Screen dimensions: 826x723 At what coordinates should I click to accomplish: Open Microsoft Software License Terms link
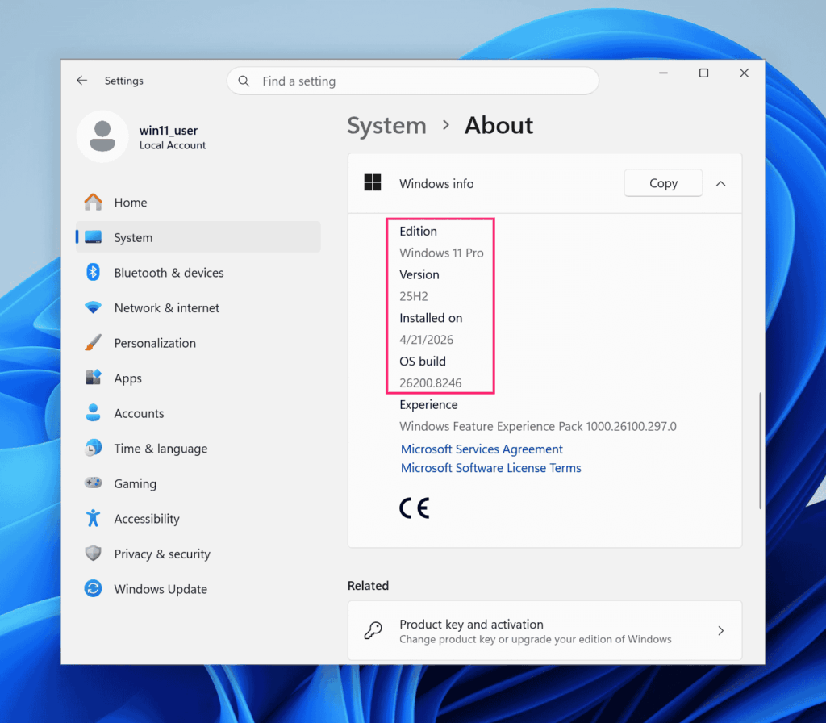pos(491,468)
